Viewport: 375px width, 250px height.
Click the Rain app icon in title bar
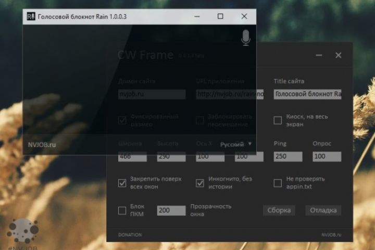coord(31,17)
